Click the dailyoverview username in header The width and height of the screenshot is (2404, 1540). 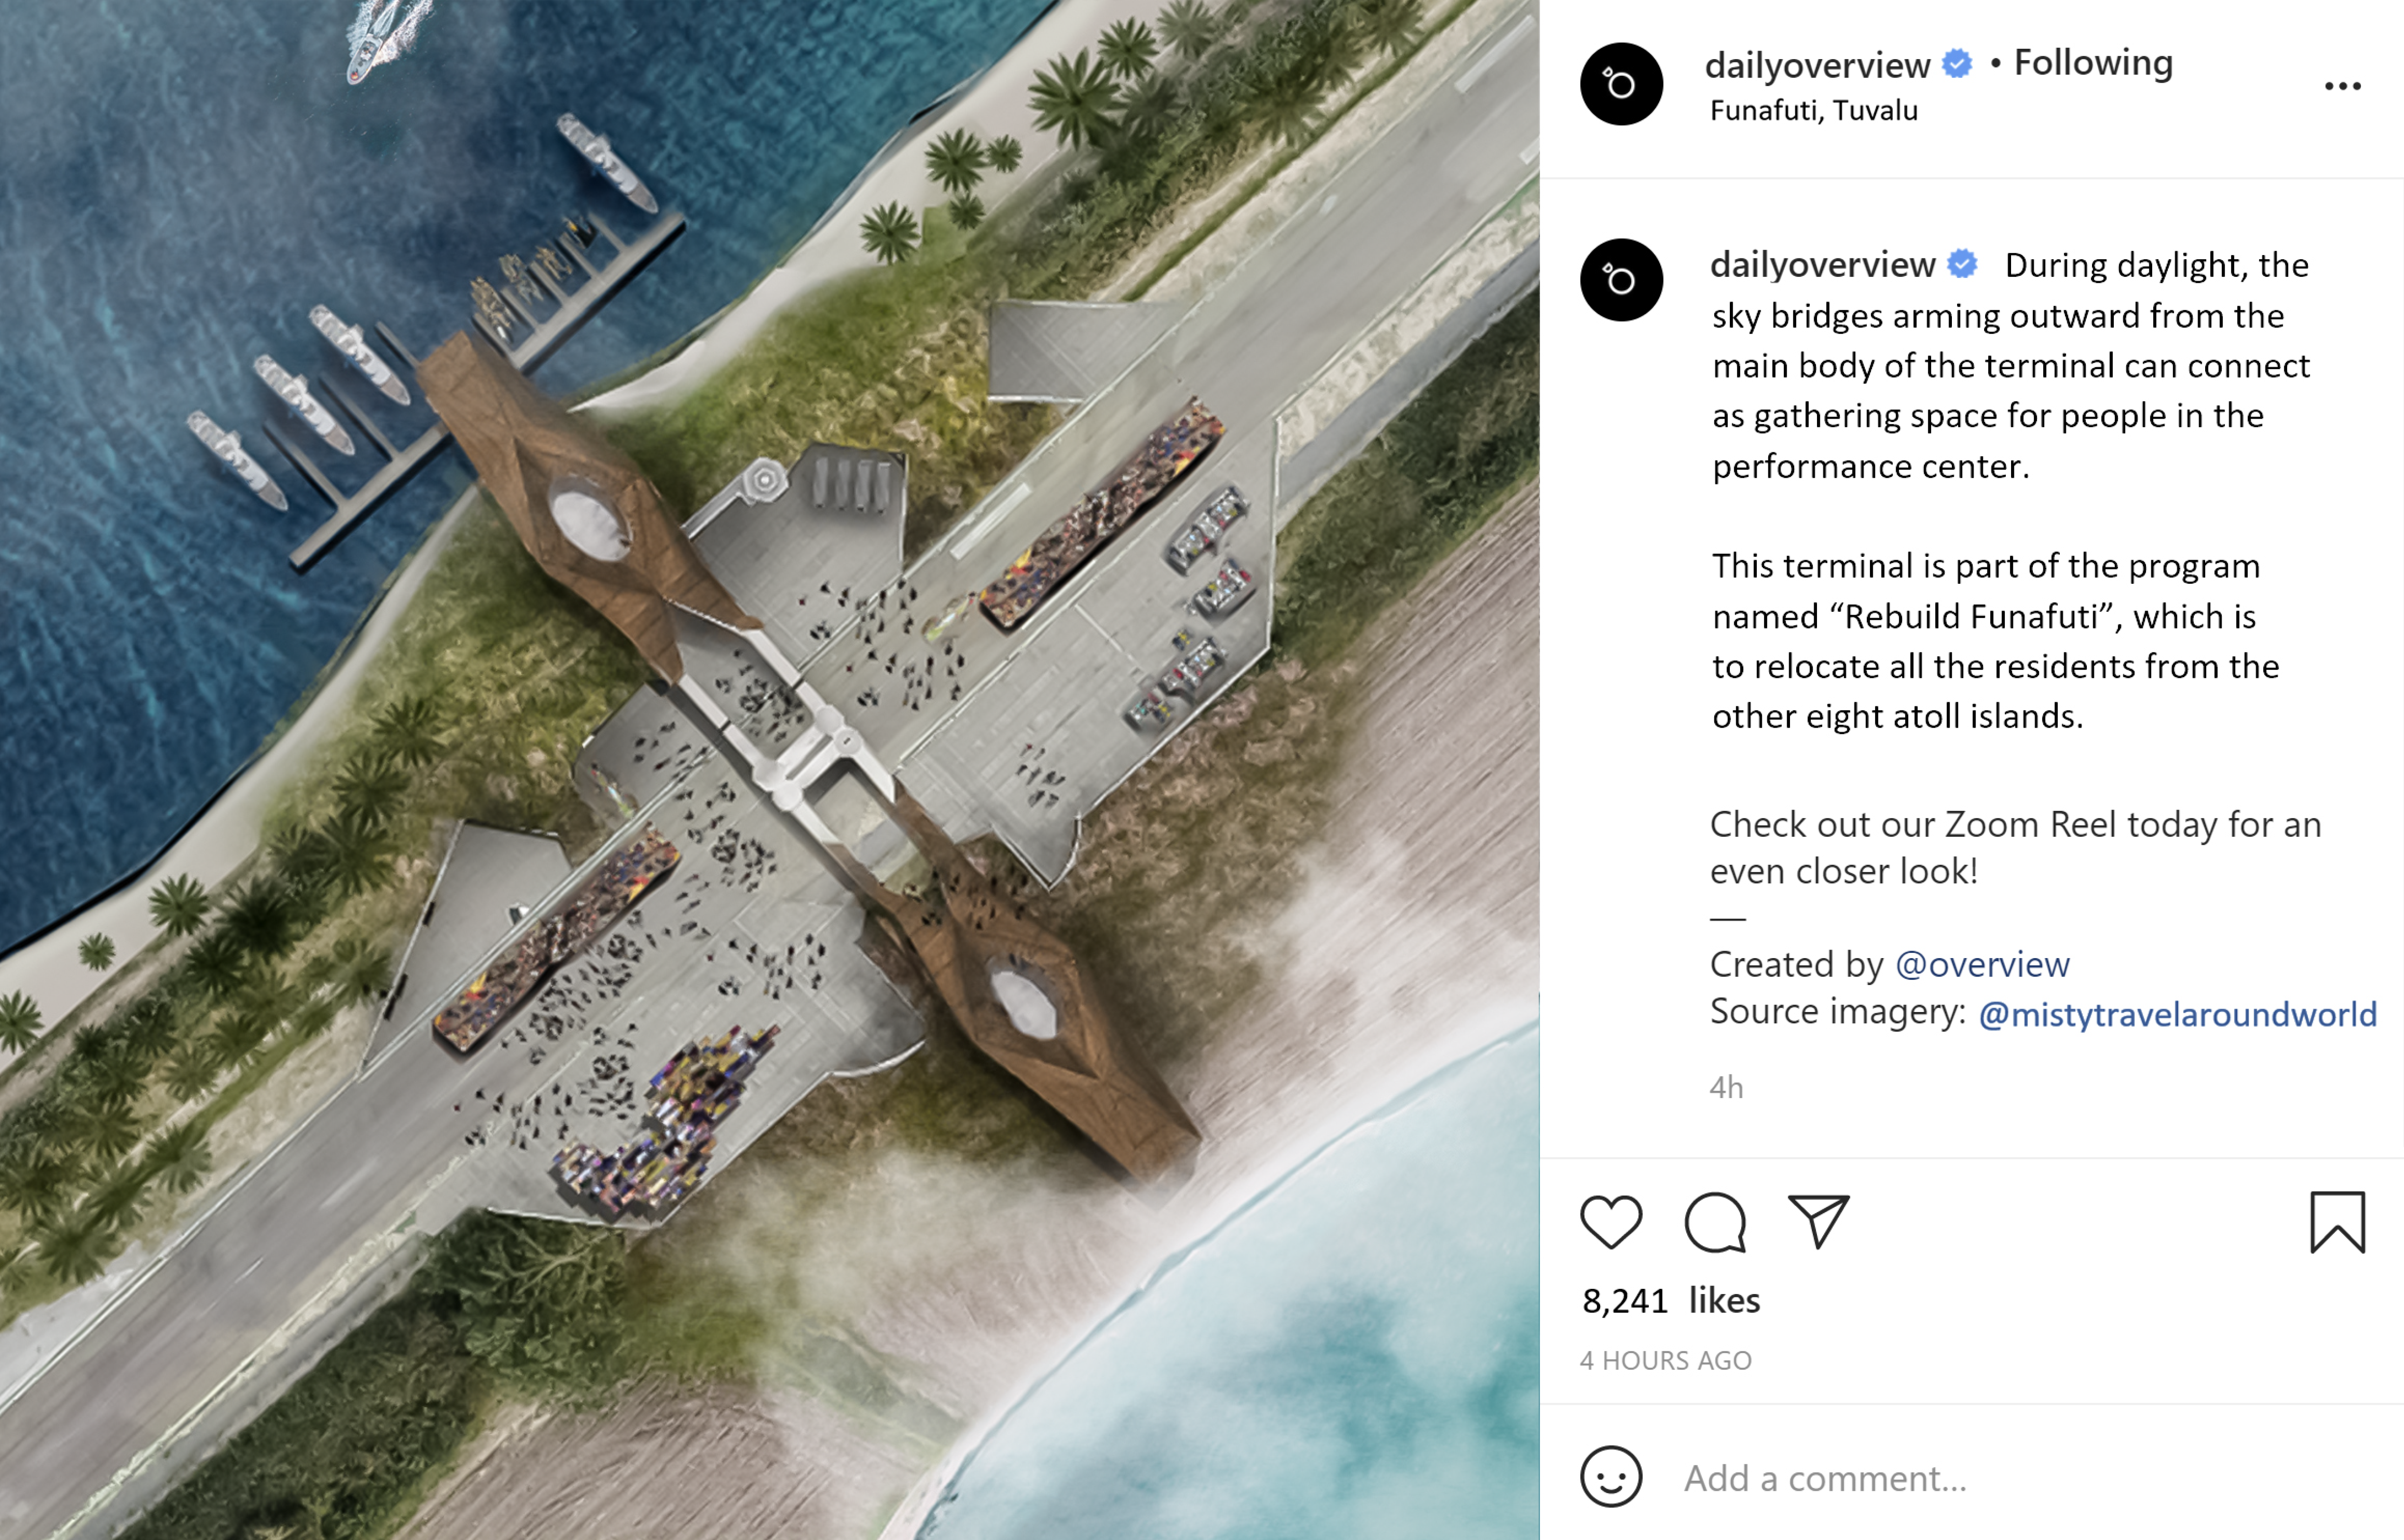pos(1817,65)
